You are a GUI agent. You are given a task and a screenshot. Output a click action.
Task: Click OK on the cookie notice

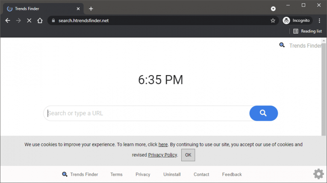pyautogui.click(x=188, y=155)
